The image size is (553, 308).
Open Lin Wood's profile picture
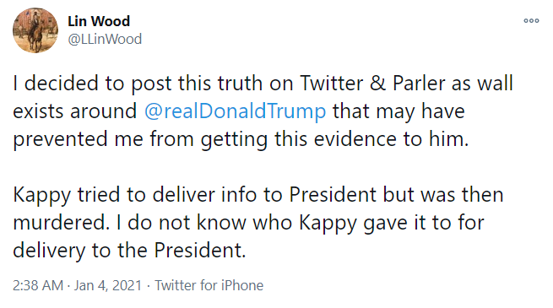[35, 30]
